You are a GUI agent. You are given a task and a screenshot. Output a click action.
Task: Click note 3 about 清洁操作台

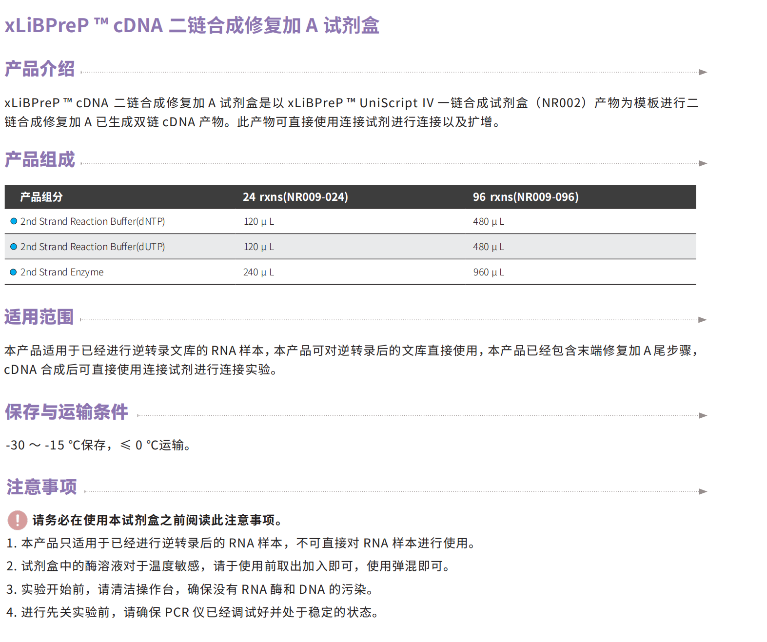[x=190, y=589]
